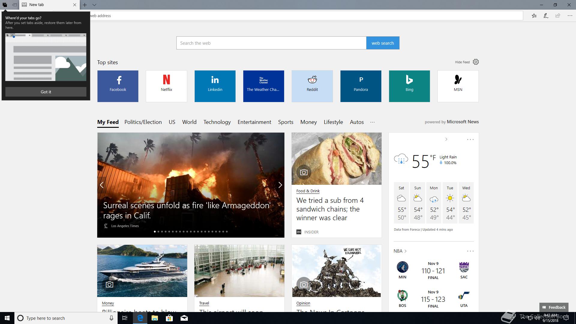This screenshot has height=324, width=576.
Task: Open the MSN top site tile
Action: pos(458,86)
